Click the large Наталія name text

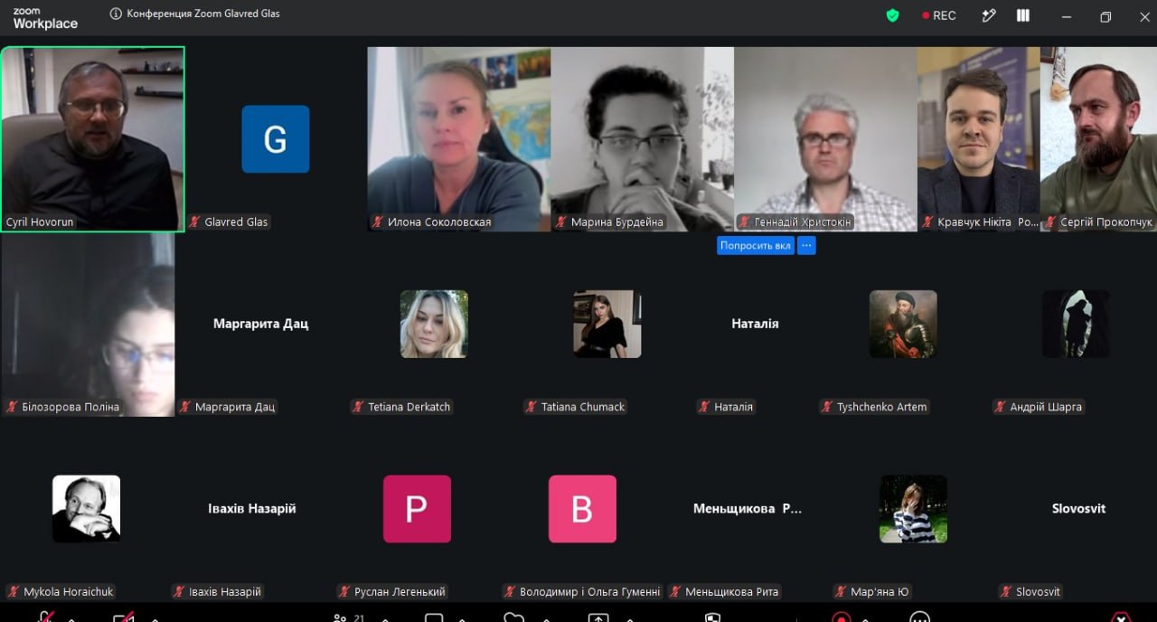pyautogui.click(x=755, y=324)
